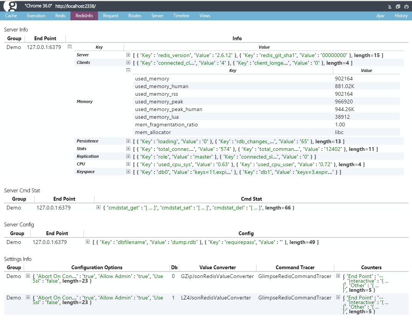Screen dimensions: 412x324
Task: Click LZ4JsonRedisValueConverter value
Action: pos(216,298)
